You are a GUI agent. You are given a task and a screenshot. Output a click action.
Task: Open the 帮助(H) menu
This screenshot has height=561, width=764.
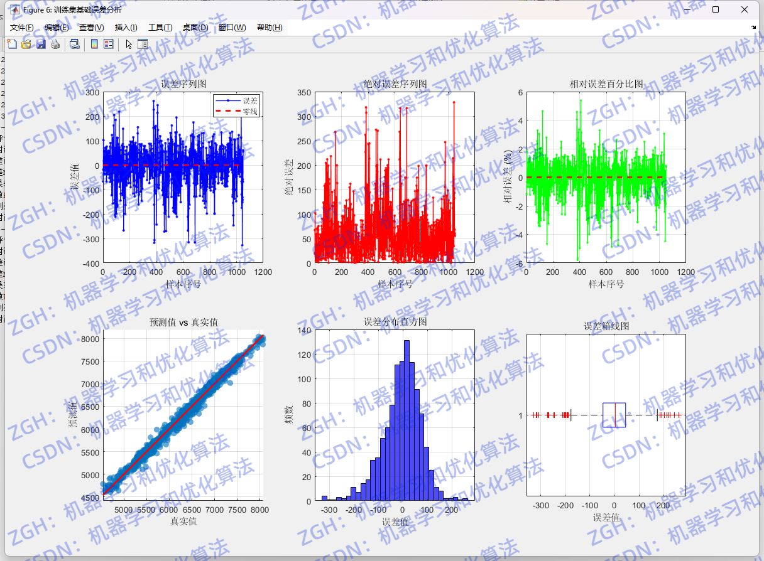click(270, 28)
